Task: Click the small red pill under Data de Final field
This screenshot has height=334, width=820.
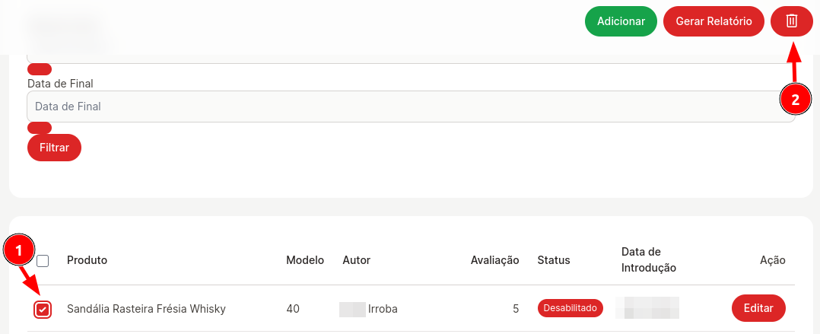Action: click(x=40, y=128)
